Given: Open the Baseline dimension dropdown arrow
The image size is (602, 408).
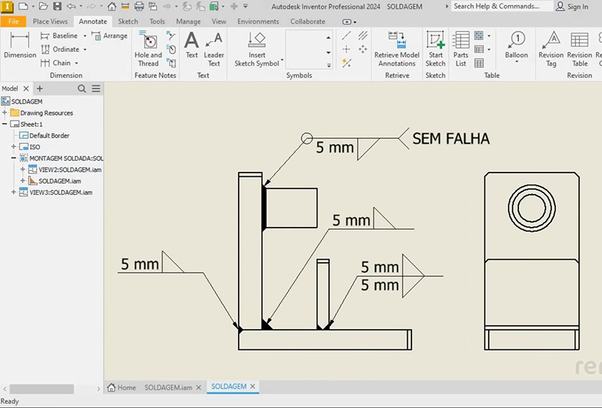Looking at the screenshot, I should 84,36.
